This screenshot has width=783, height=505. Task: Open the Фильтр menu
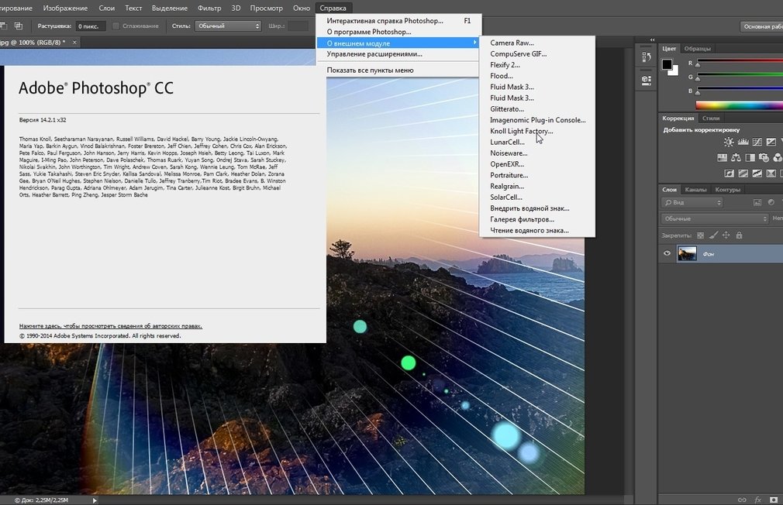209,8
